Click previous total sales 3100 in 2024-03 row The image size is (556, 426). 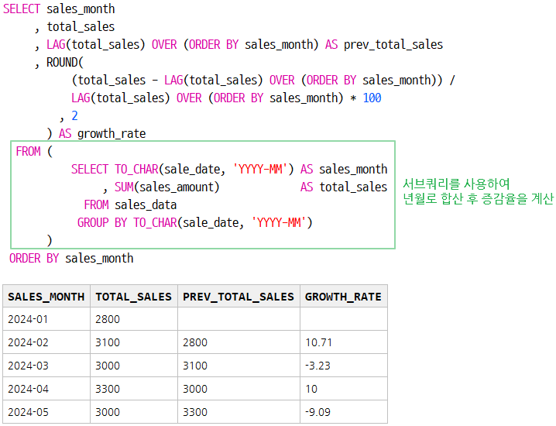tap(239, 366)
